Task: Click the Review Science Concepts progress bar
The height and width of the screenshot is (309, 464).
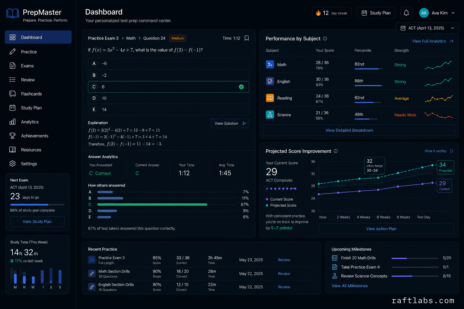Action: click(415, 276)
